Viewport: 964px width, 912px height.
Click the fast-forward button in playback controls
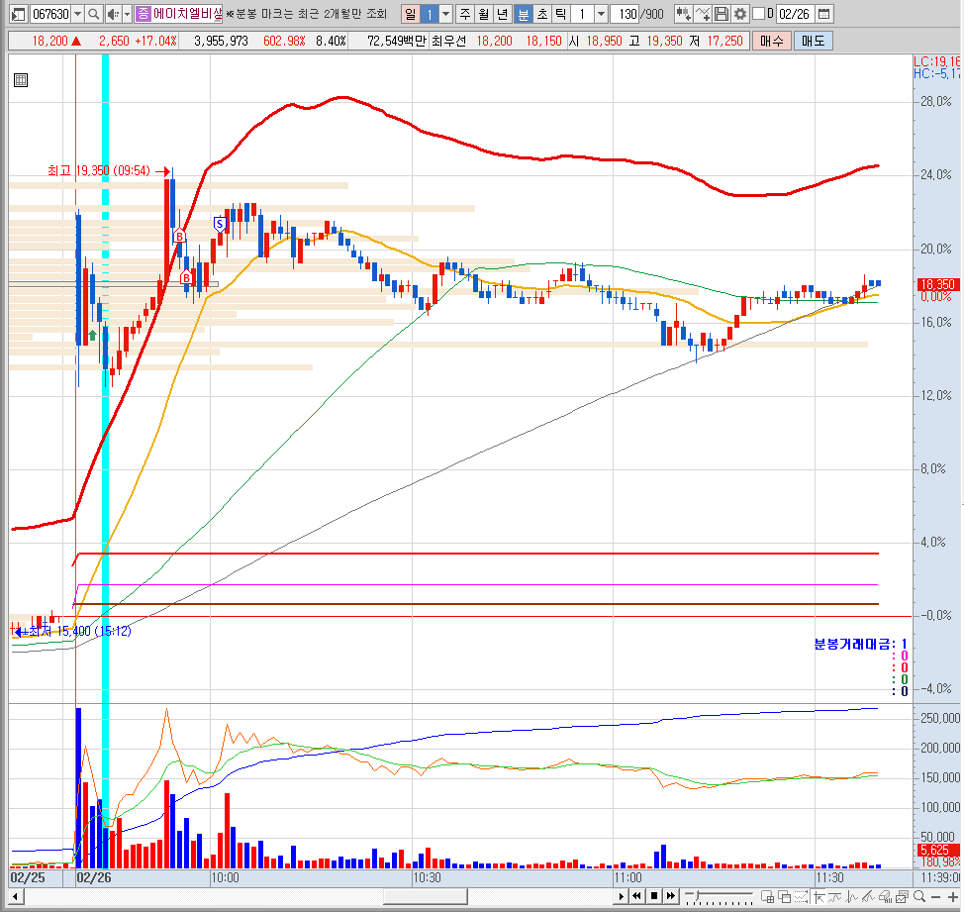click(x=671, y=896)
